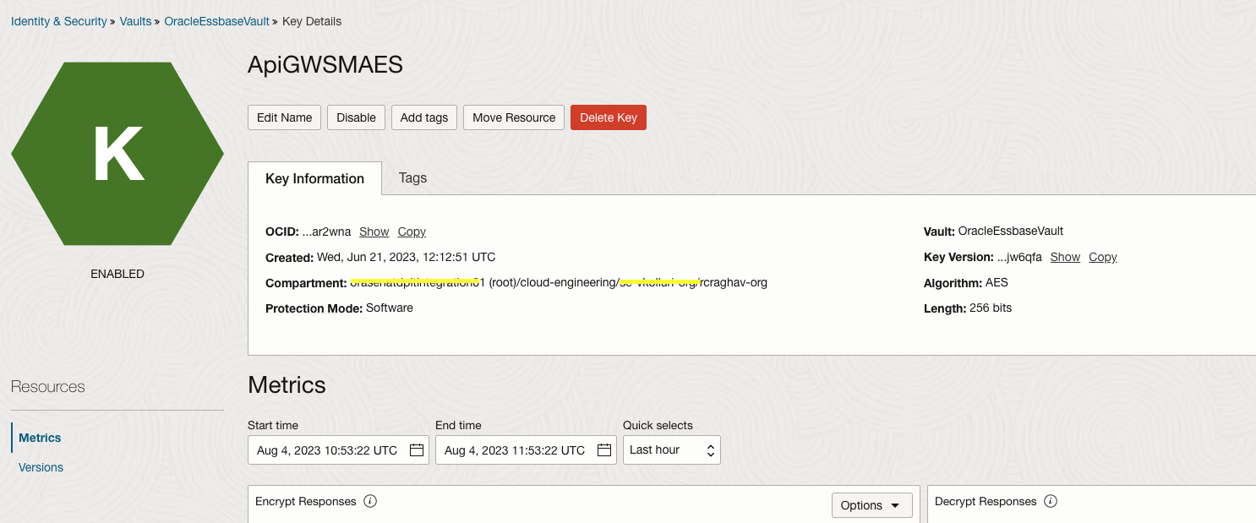The width and height of the screenshot is (1256, 523).
Task: Click the Protection Mode Software value
Action: 390,308
